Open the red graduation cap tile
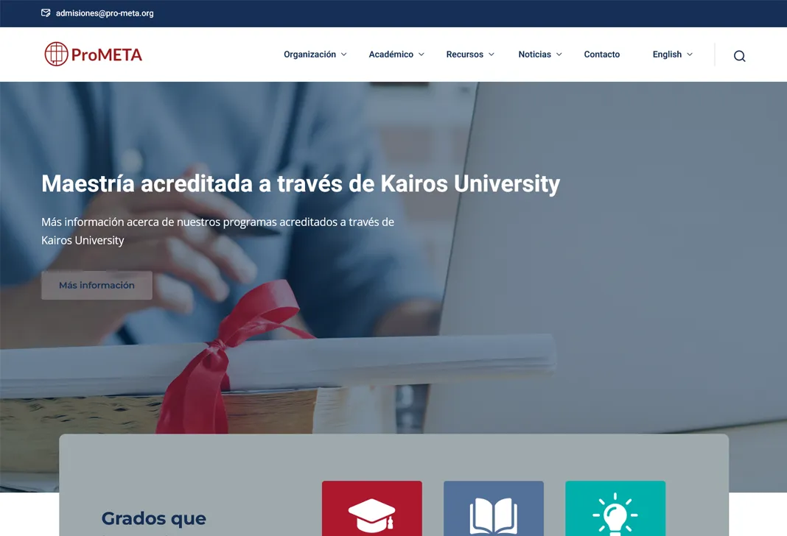This screenshot has height=536, width=787. click(x=372, y=509)
